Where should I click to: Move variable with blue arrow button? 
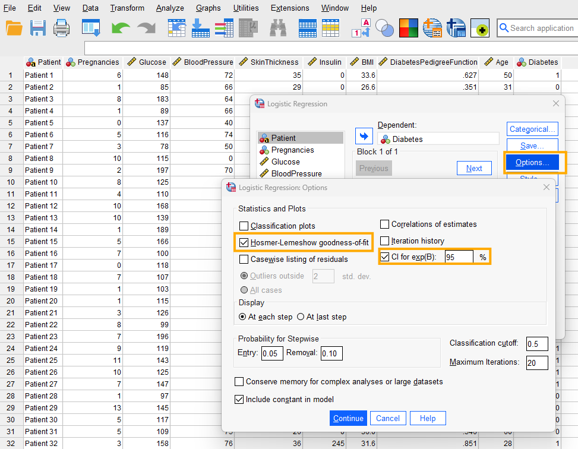[x=364, y=136]
